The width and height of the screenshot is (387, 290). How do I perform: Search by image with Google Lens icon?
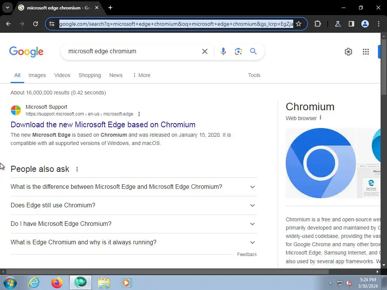pyautogui.click(x=238, y=51)
